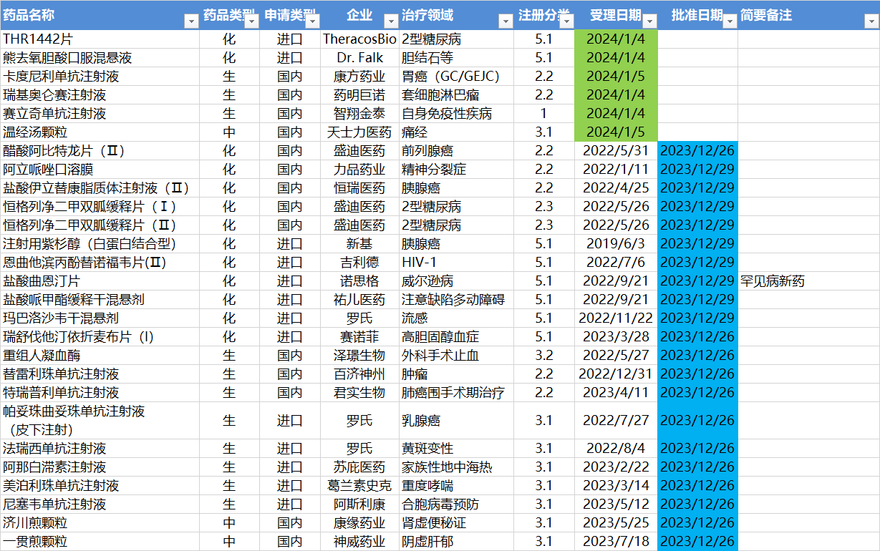Select the cell 特瑞普利单抗注射液
Screen dimensions: 880x551
pyautogui.click(x=100, y=393)
